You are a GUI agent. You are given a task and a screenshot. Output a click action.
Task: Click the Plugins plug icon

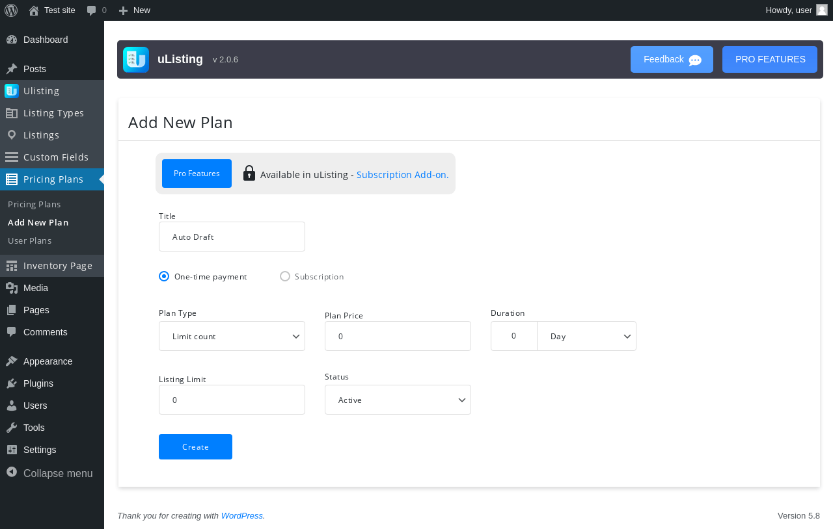coord(12,383)
